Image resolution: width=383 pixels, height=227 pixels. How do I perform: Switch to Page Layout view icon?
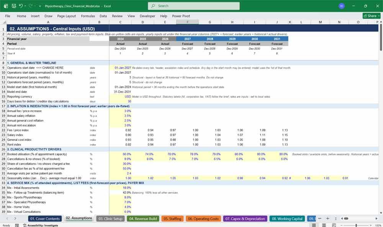tap(324, 225)
